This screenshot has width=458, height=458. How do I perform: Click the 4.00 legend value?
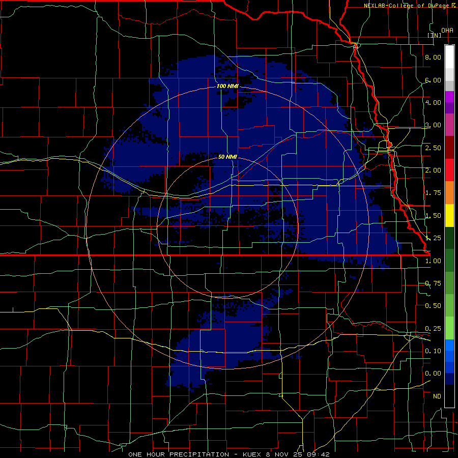point(433,102)
